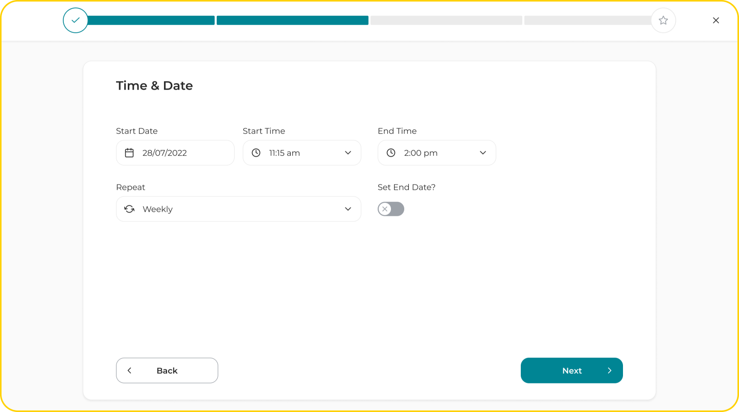Click the Weekly repeat value
The width and height of the screenshot is (739, 412).
(157, 209)
